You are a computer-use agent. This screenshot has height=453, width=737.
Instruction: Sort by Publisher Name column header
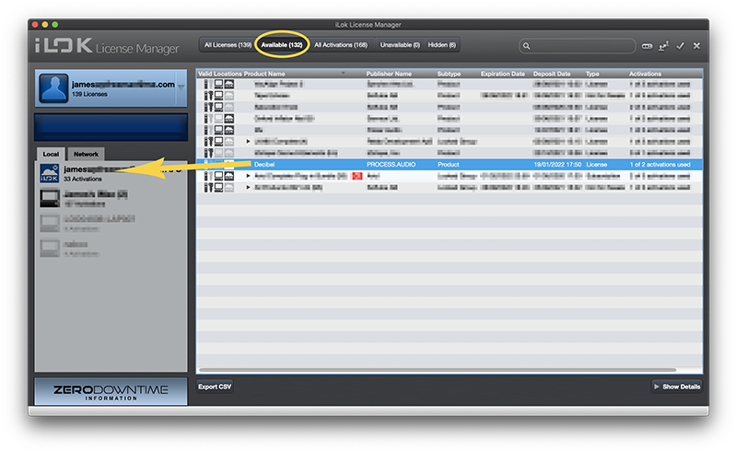[x=389, y=74]
